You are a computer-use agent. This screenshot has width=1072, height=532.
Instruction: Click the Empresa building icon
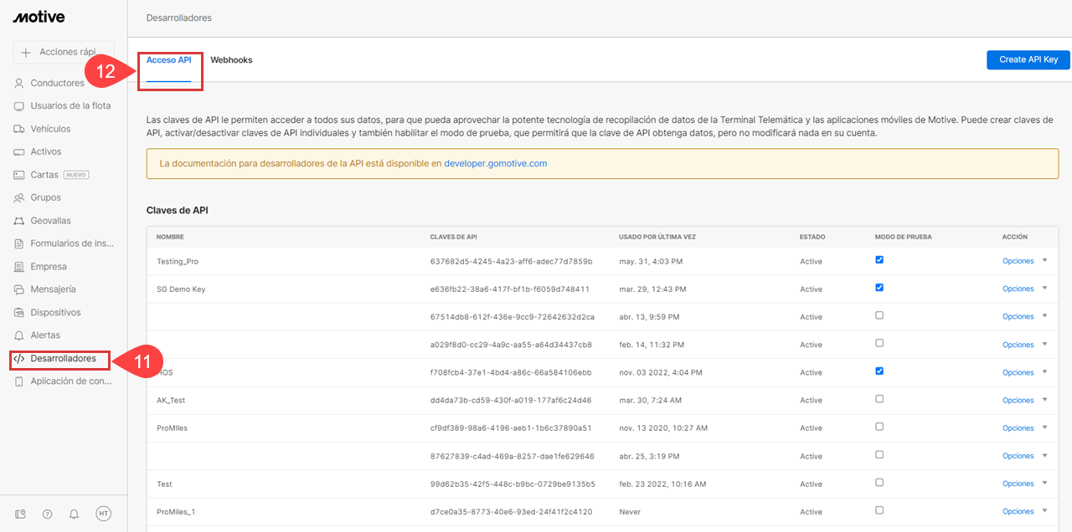pos(19,267)
